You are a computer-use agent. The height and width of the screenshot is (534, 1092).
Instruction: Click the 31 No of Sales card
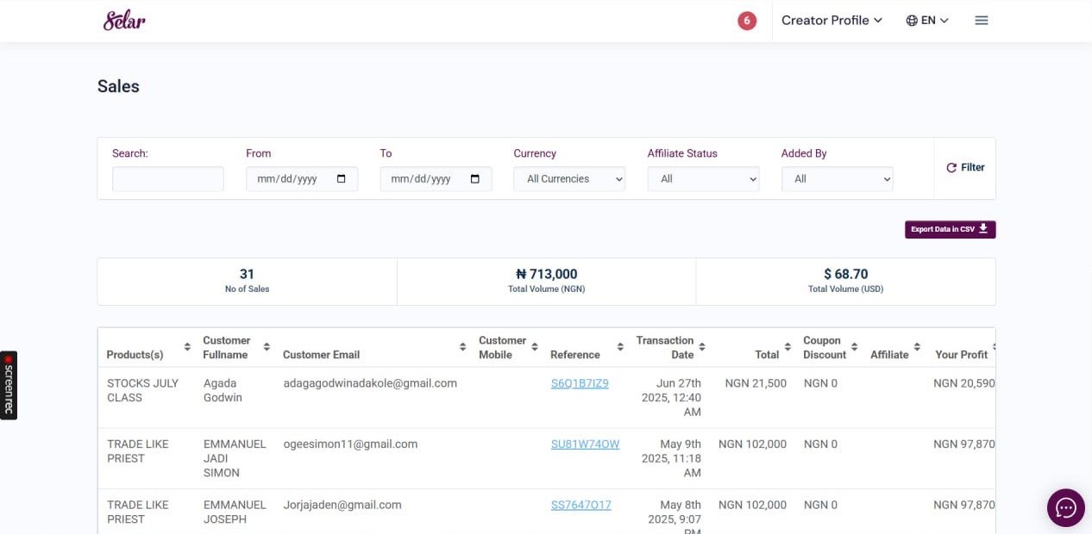[x=248, y=282]
